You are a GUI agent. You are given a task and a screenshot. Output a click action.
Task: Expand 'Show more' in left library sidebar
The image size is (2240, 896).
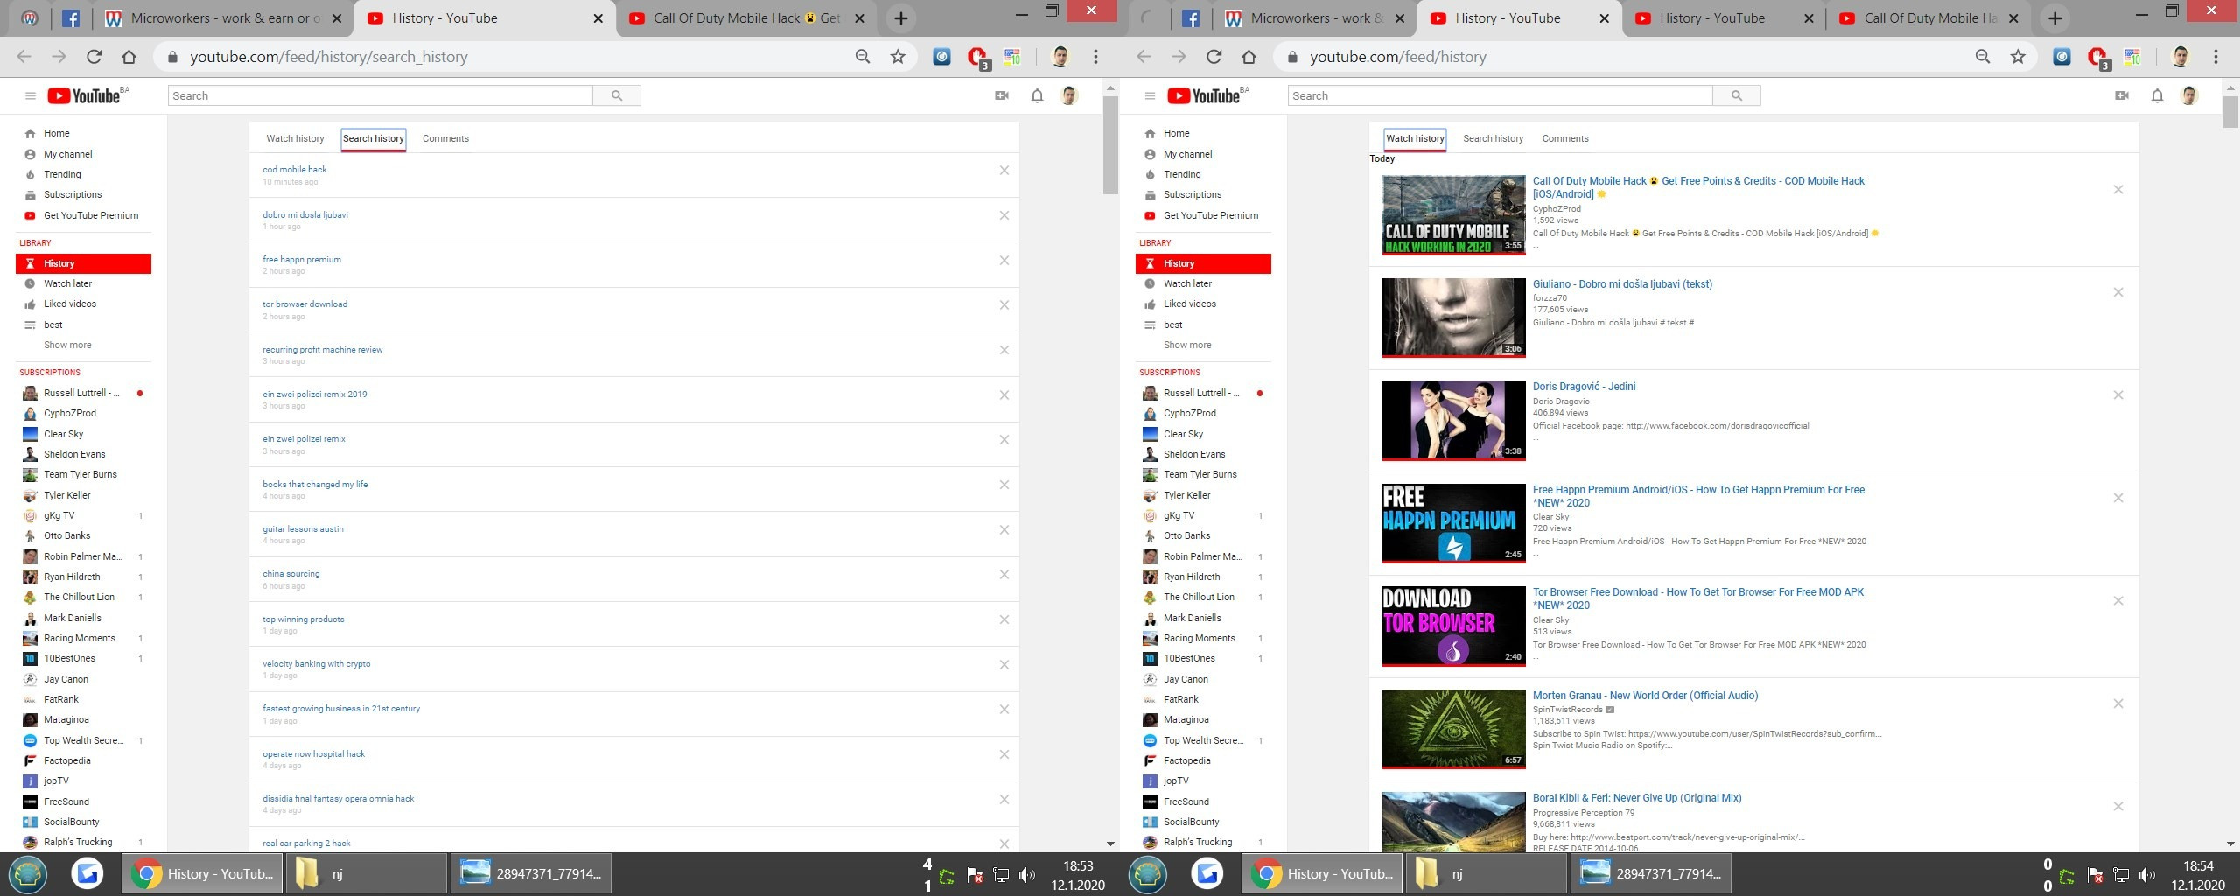click(67, 345)
